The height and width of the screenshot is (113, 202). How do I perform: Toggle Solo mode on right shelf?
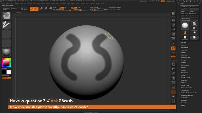pyautogui.click(x=173, y=97)
